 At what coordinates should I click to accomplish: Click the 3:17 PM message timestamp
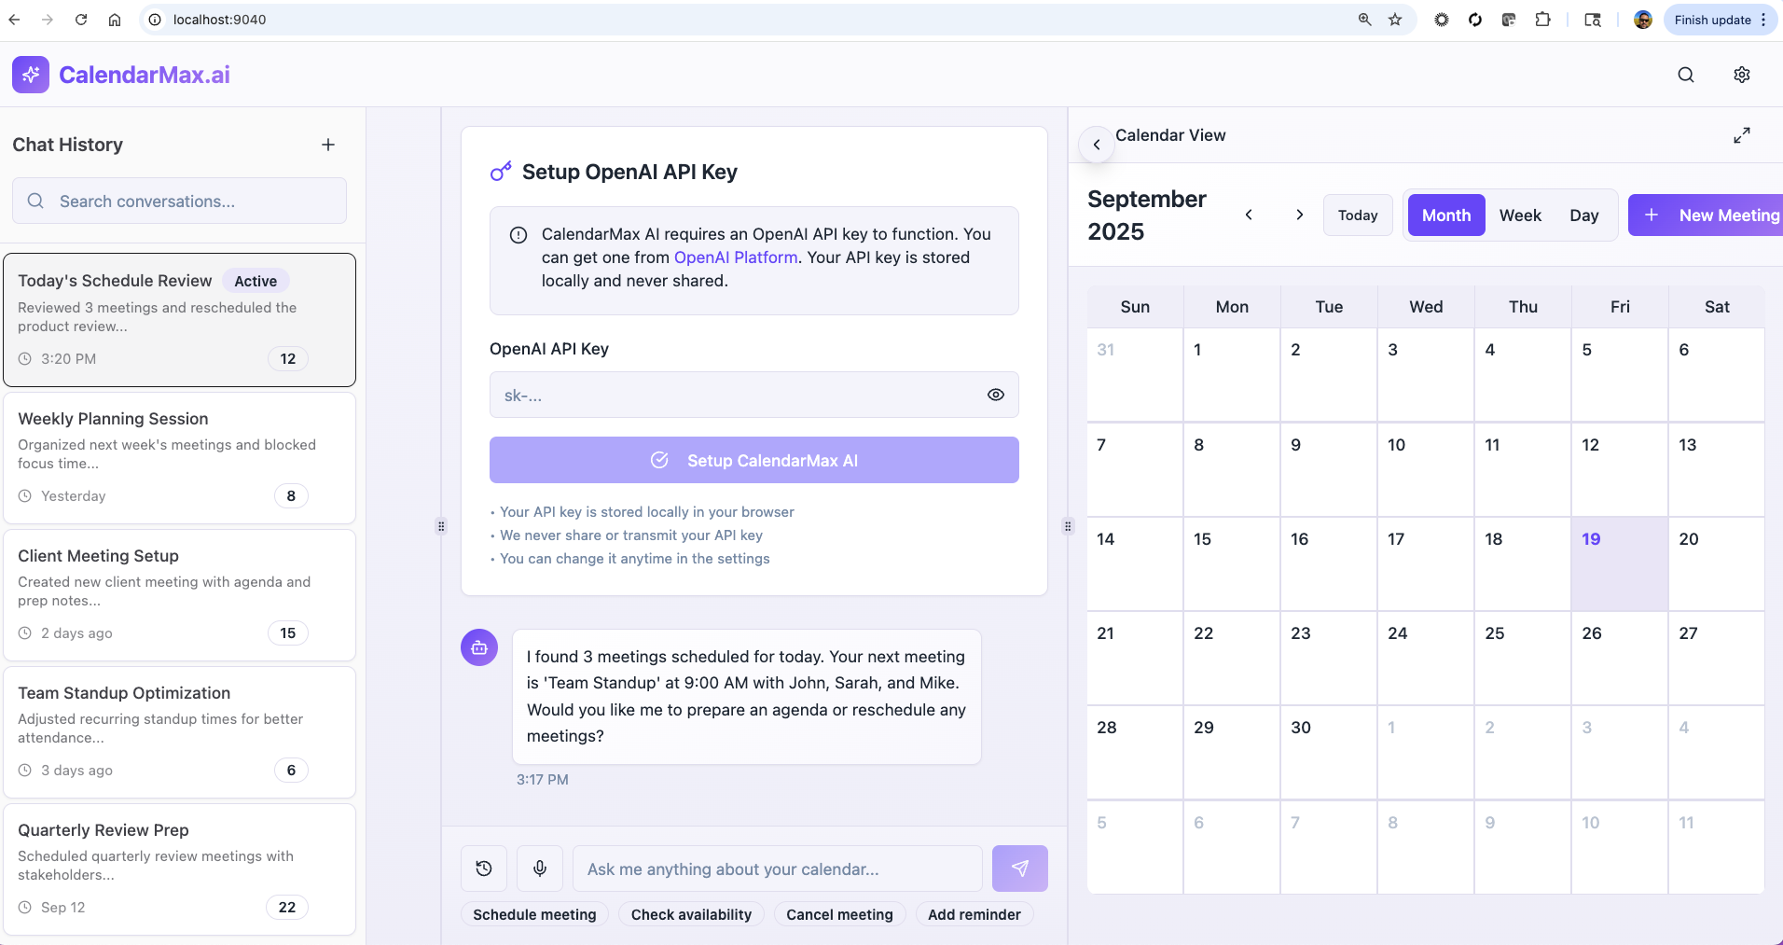(x=543, y=780)
